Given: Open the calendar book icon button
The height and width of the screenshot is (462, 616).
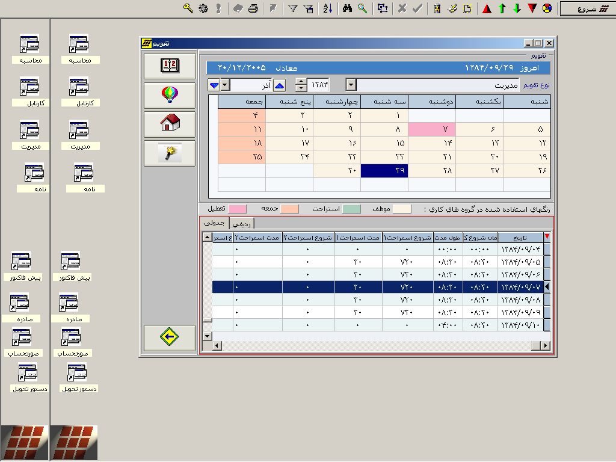Looking at the screenshot, I should (x=170, y=66).
